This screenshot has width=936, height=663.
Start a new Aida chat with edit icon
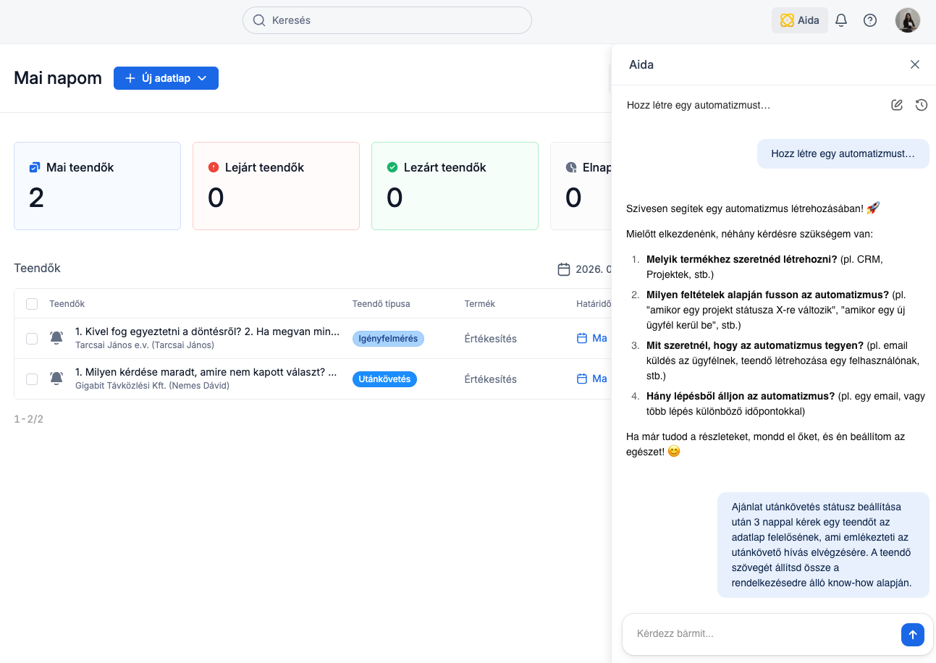tap(897, 105)
